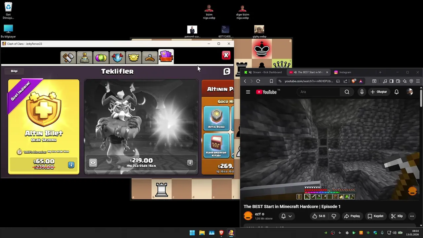This screenshot has height=238, width=423.
Task: Open a new browser tab
Action: pyautogui.click(x=380, y=72)
